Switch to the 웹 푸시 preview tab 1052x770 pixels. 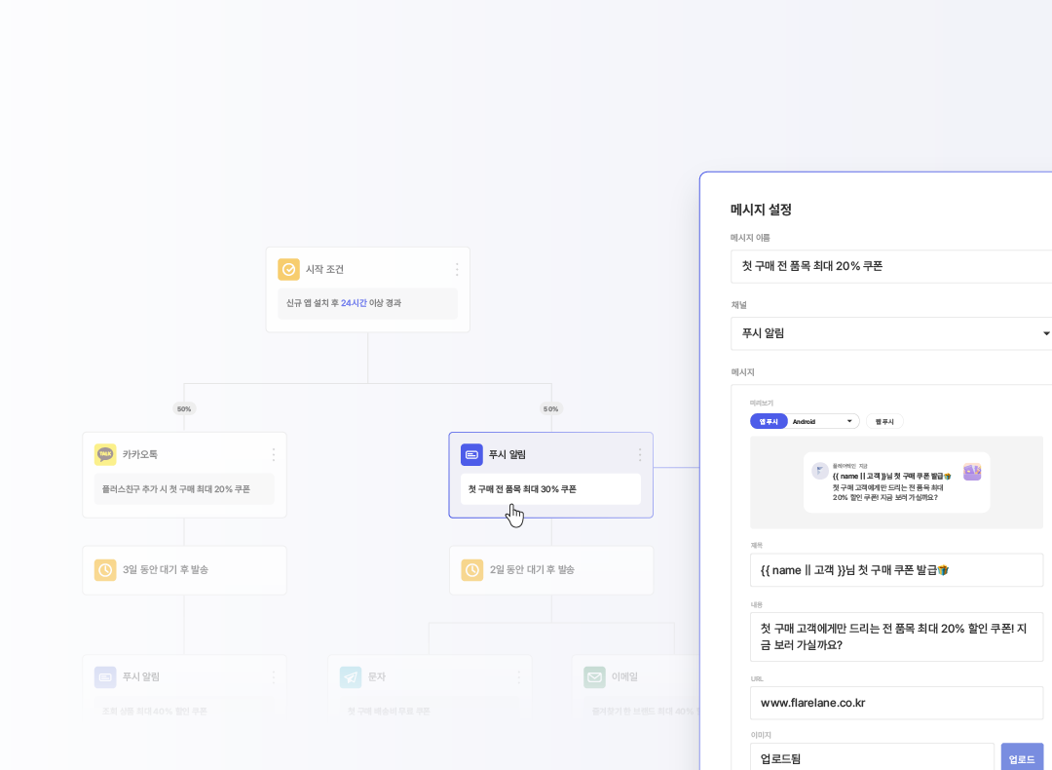(884, 421)
